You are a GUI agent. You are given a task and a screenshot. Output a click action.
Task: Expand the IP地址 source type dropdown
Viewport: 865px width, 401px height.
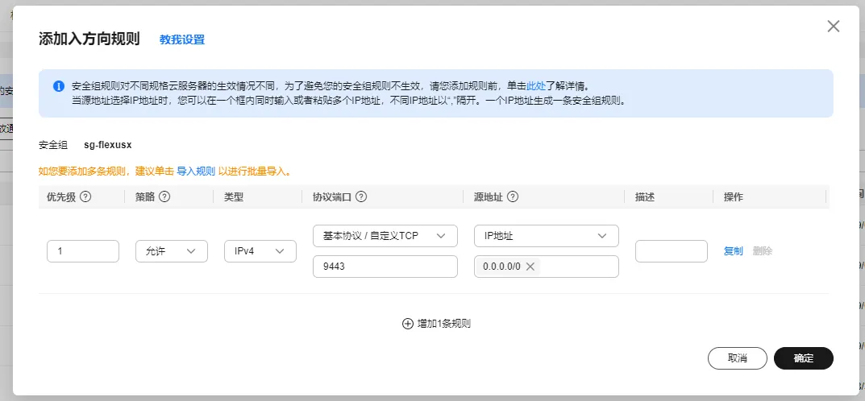[x=547, y=236]
